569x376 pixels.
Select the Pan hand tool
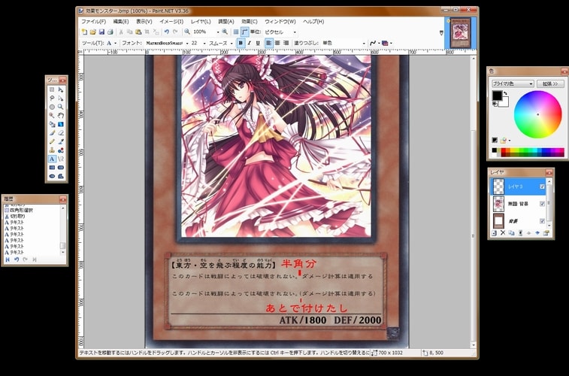(61, 115)
